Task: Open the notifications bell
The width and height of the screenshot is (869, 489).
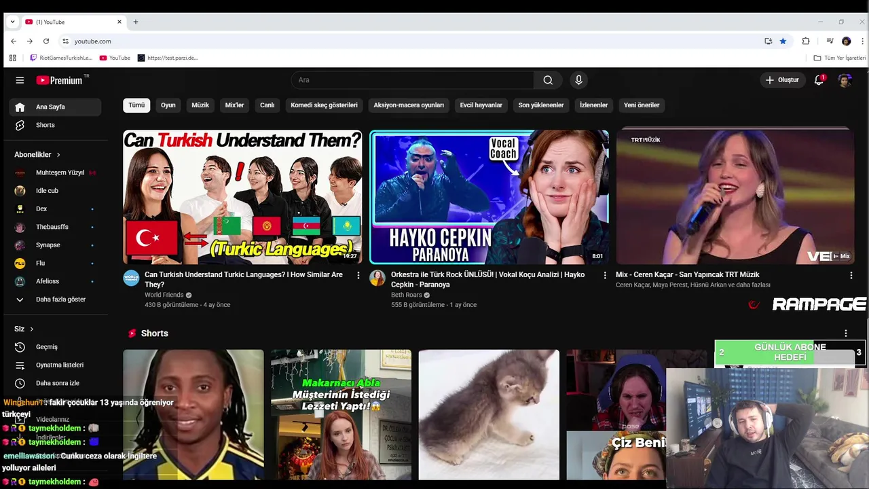Action: (819, 80)
